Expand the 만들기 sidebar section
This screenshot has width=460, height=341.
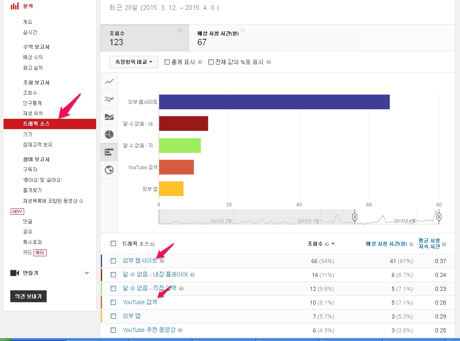coord(87,273)
